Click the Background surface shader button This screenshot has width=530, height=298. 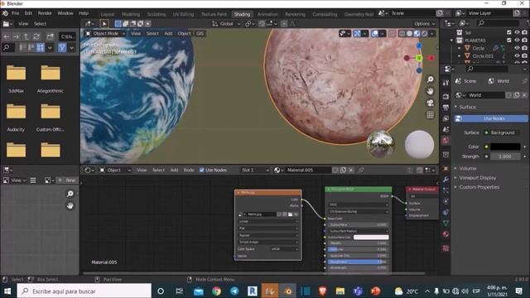tap(503, 132)
